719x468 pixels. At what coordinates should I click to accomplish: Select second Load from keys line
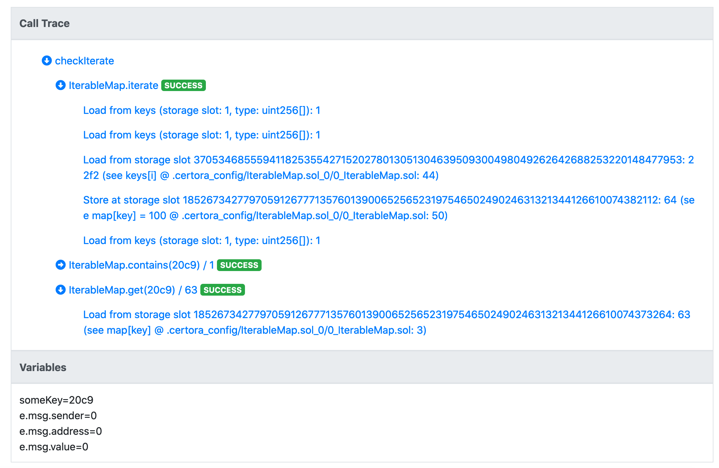(201, 135)
